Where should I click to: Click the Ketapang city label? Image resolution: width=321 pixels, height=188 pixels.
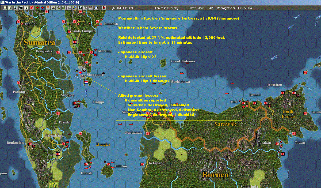(156, 163)
